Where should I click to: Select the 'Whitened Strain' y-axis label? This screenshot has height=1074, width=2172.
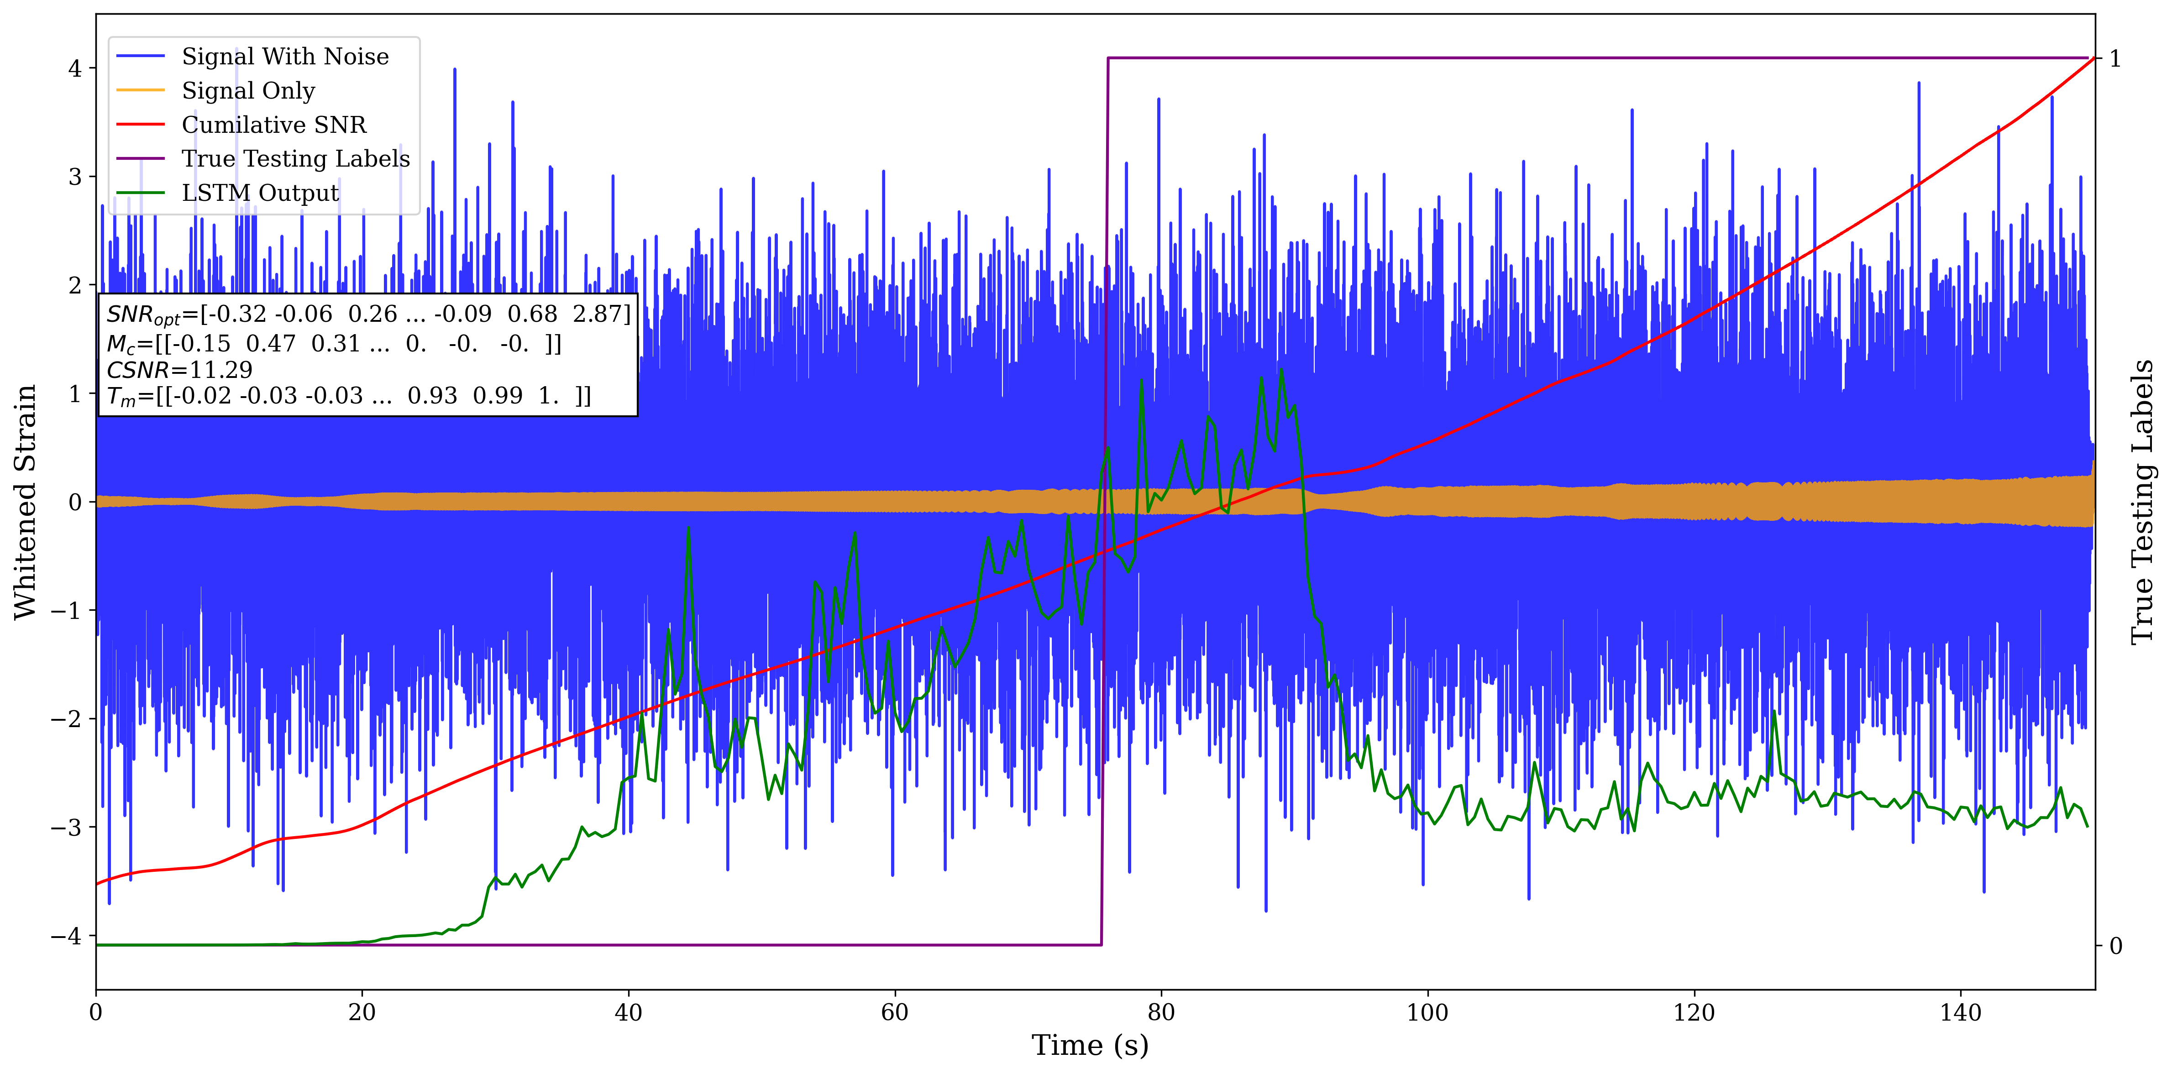click(x=26, y=502)
